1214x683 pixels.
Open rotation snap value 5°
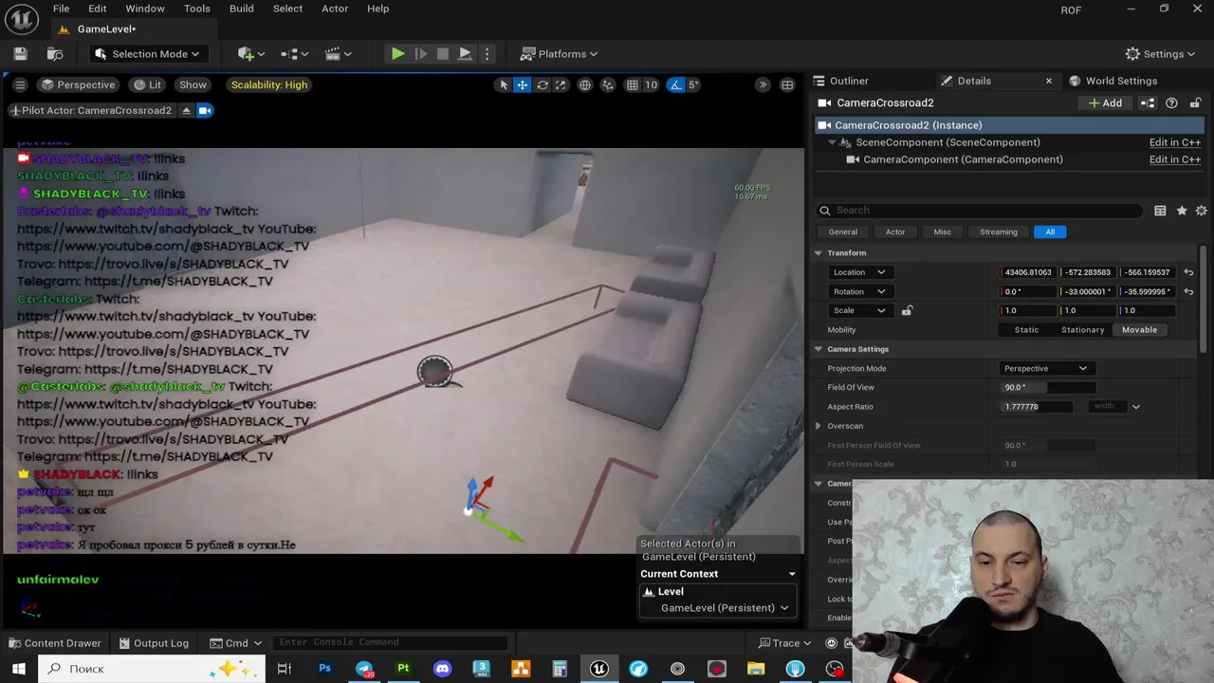pyautogui.click(x=693, y=84)
